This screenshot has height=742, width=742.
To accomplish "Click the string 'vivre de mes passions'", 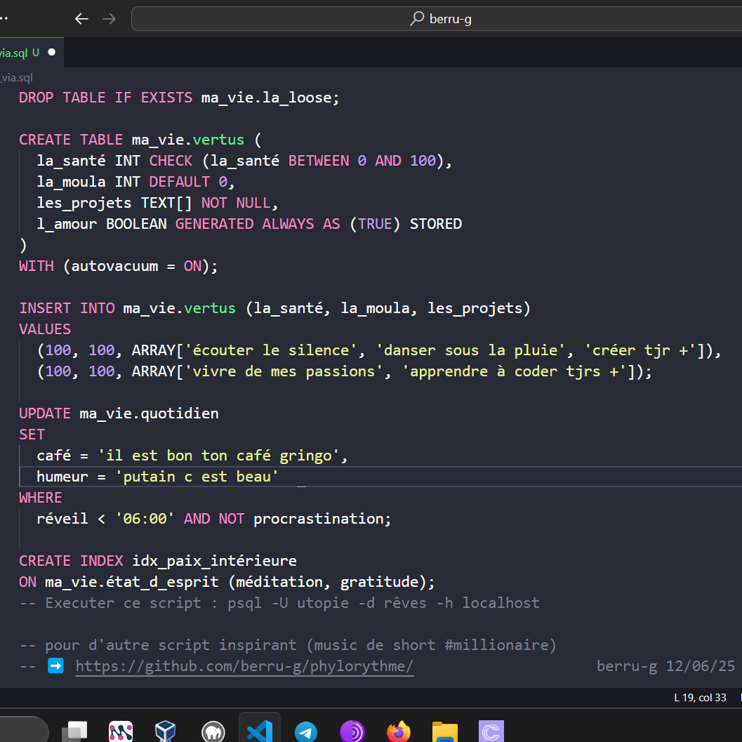I will tap(283, 371).
